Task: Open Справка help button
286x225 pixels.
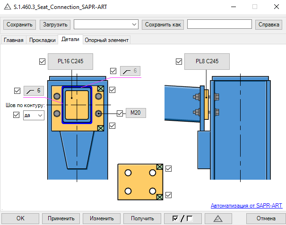Action: [269, 25]
